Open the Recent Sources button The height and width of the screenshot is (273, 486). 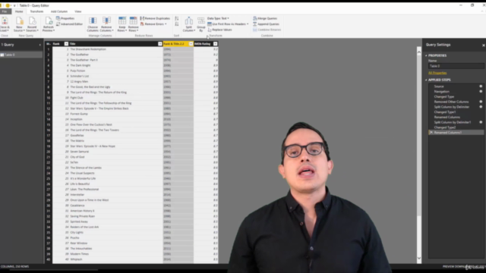point(32,24)
